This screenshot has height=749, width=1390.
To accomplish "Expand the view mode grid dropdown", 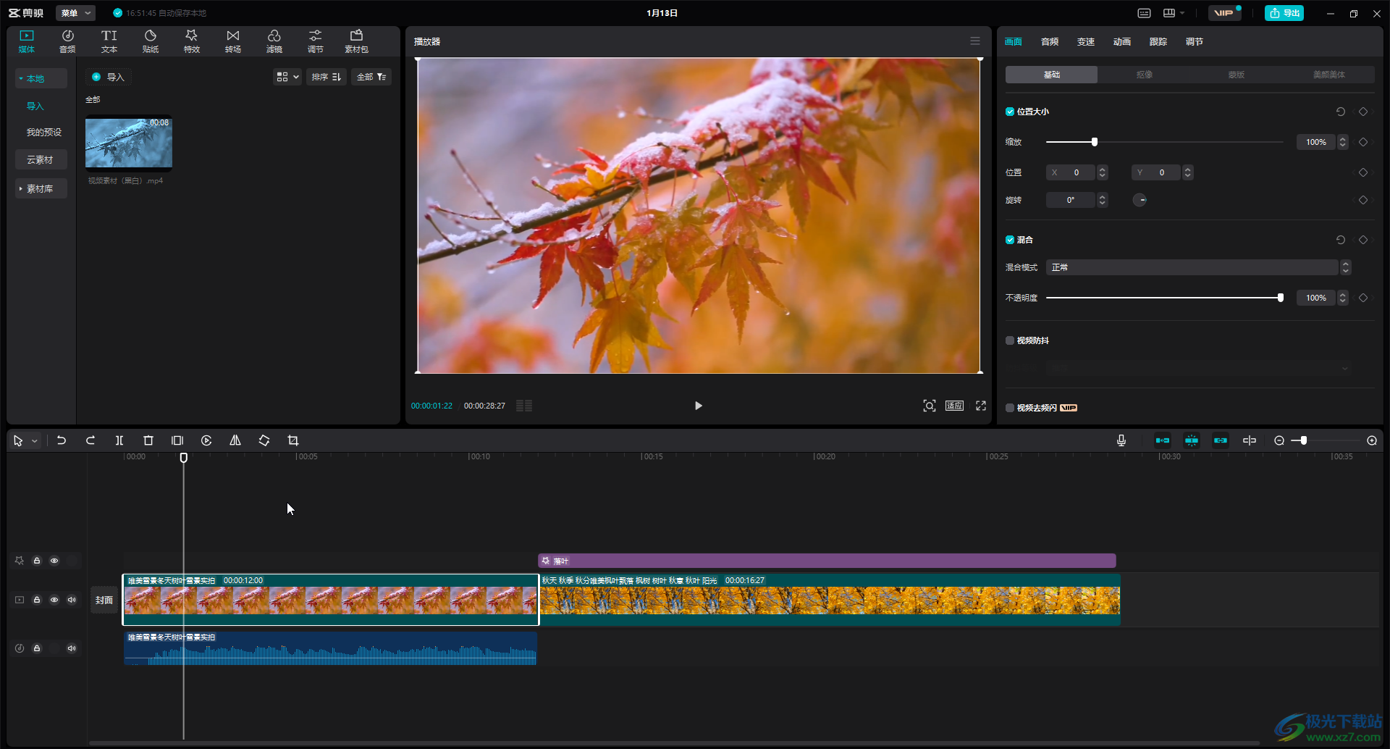I will click(x=287, y=77).
